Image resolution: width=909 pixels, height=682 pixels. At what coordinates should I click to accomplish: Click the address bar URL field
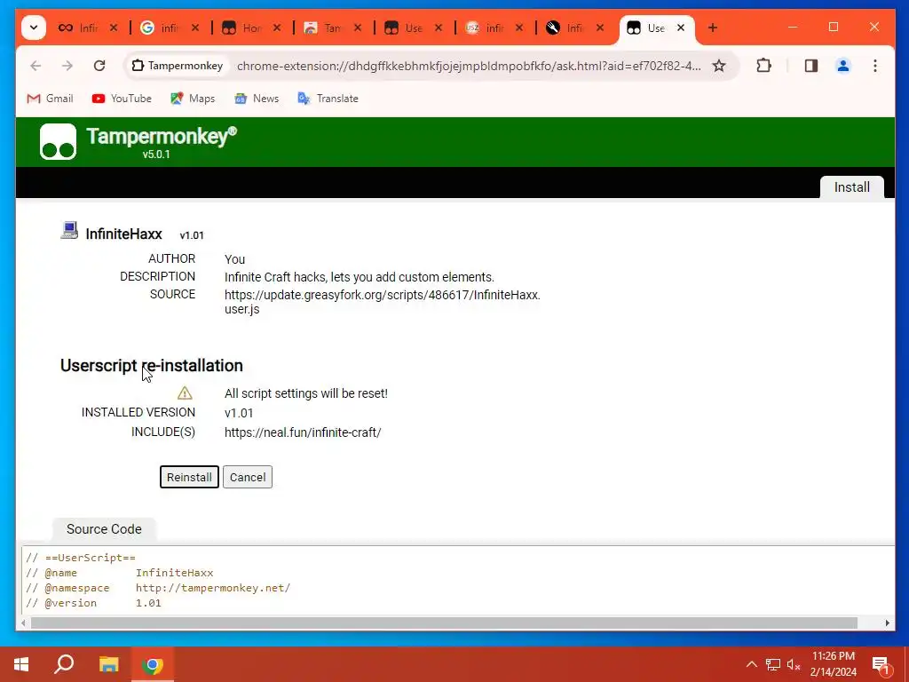pyautogui.click(x=469, y=66)
